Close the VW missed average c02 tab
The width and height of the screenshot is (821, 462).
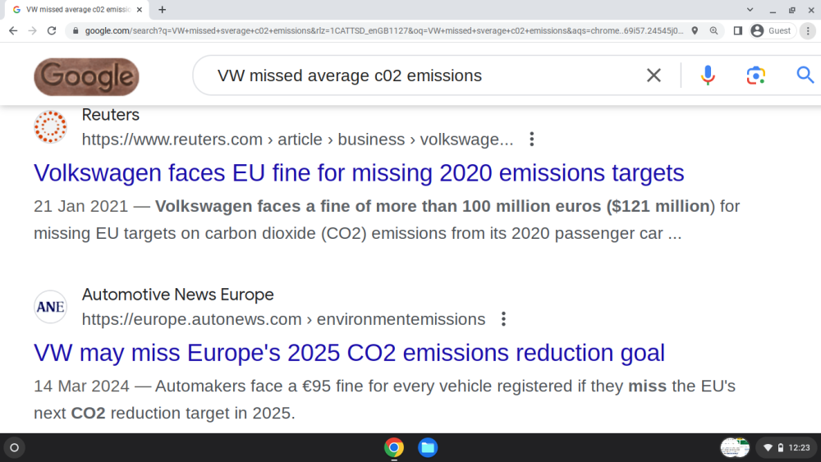coord(140,9)
